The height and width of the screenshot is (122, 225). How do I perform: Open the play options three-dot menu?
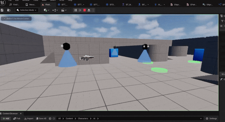[93, 10]
